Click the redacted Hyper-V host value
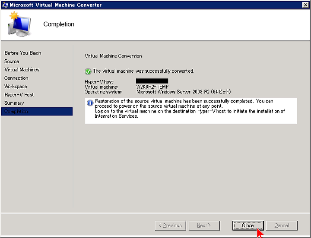Screen dimensions: 311x238 (152, 81)
